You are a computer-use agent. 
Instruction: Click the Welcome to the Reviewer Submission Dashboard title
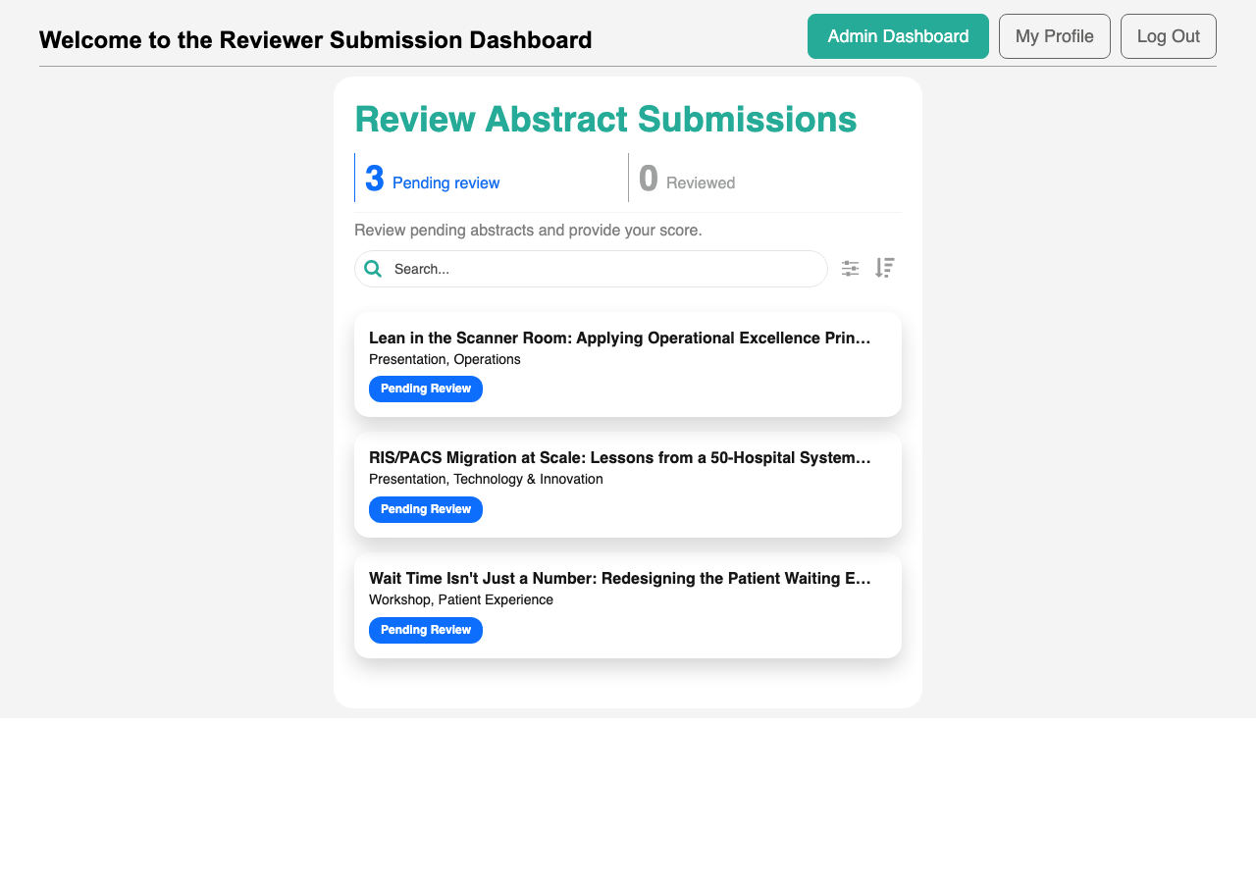pyautogui.click(x=316, y=40)
